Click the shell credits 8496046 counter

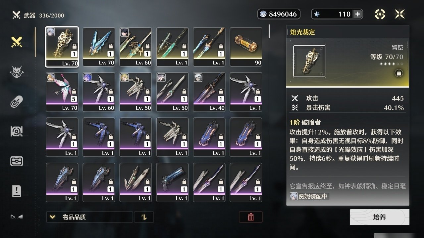click(x=279, y=14)
